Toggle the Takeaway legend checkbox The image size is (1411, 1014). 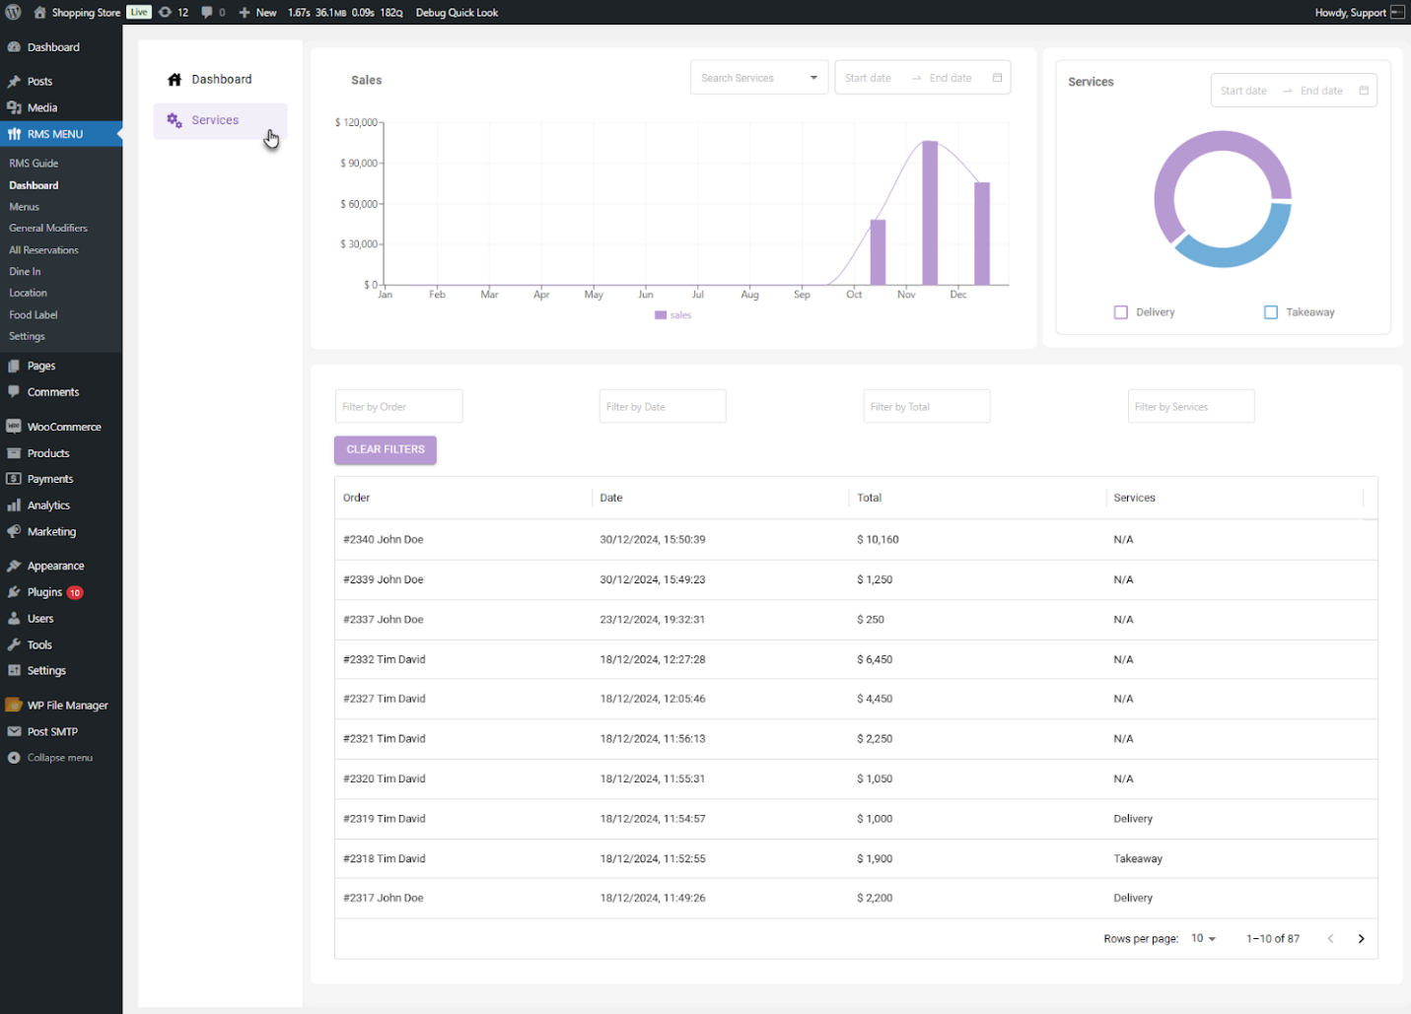click(1270, 312)
